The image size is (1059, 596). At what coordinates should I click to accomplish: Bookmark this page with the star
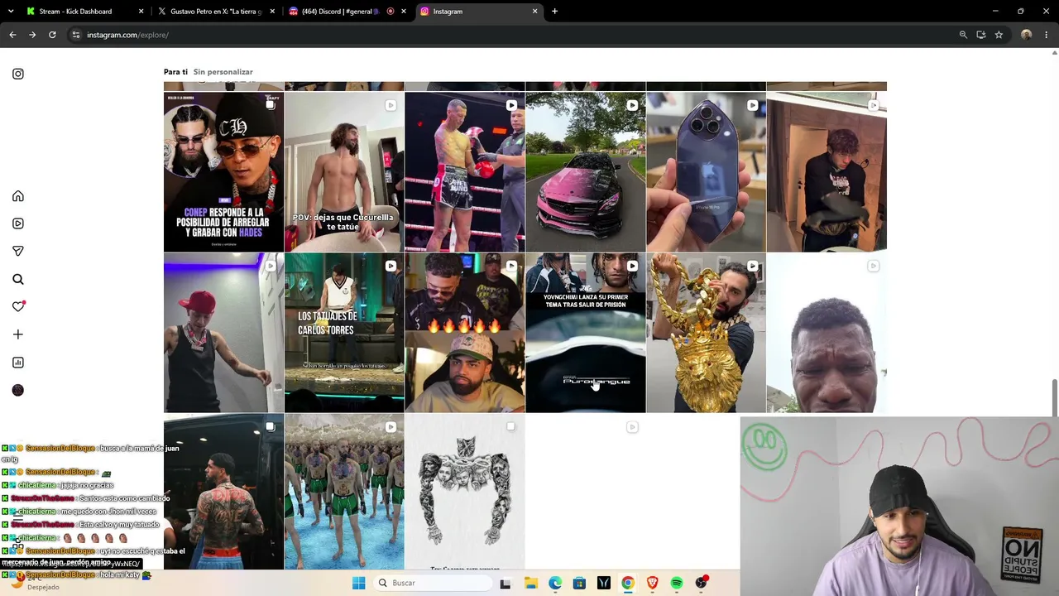point(999,35)
